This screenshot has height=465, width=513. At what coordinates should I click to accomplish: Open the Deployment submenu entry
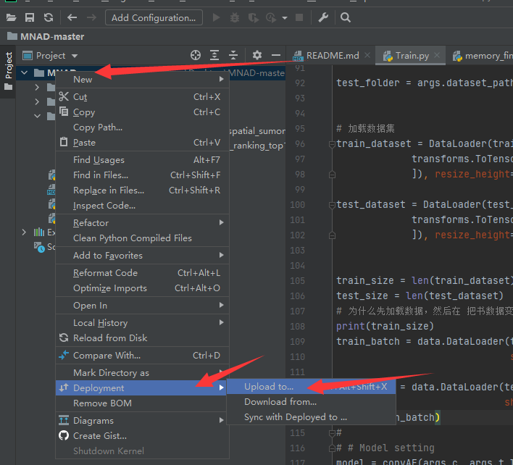(142, 387)
